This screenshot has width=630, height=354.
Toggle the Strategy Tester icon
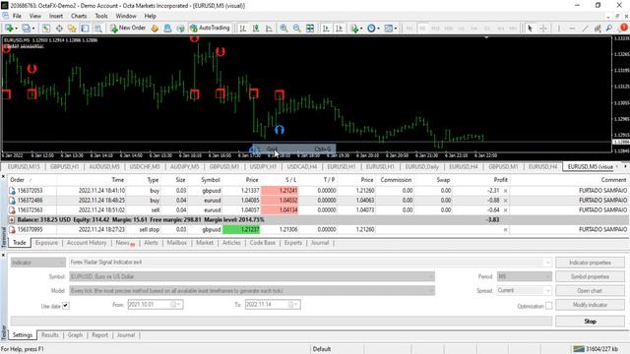[x=97, y=29]
